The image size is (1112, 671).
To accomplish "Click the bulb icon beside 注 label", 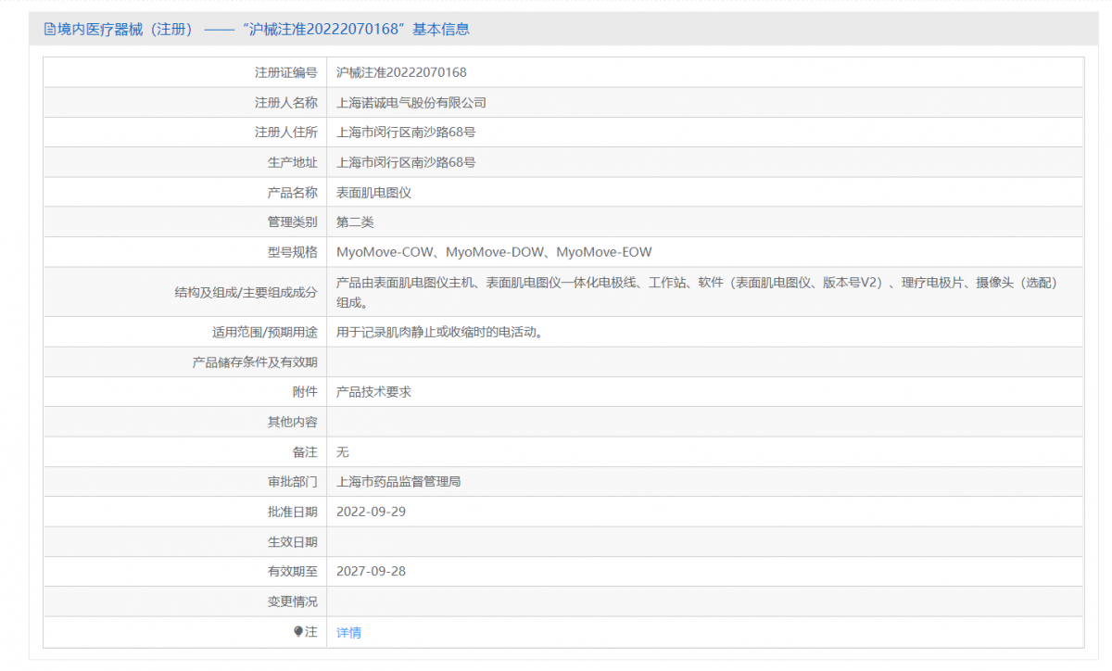I will click(x=298, y=631).
